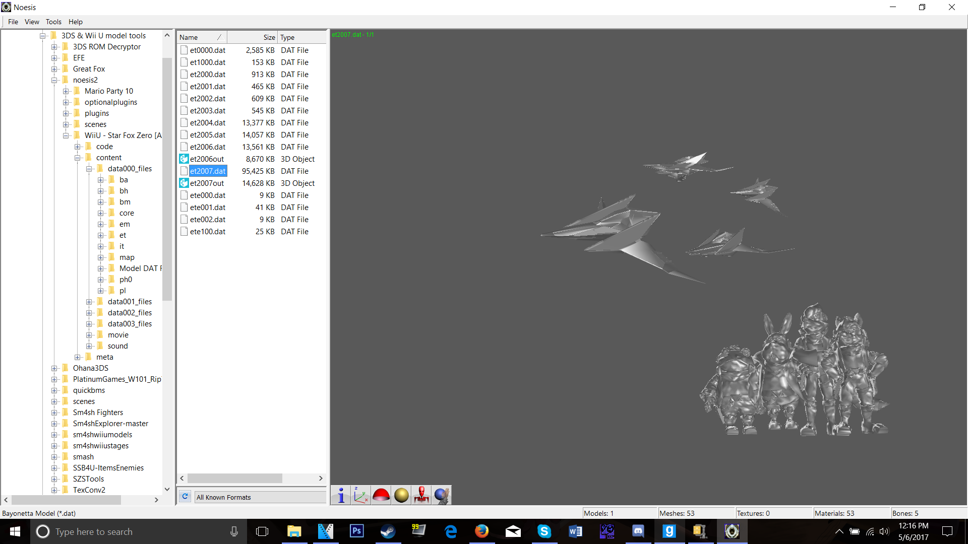
Task: Open the Tools menu
Action: pos(53,22)
